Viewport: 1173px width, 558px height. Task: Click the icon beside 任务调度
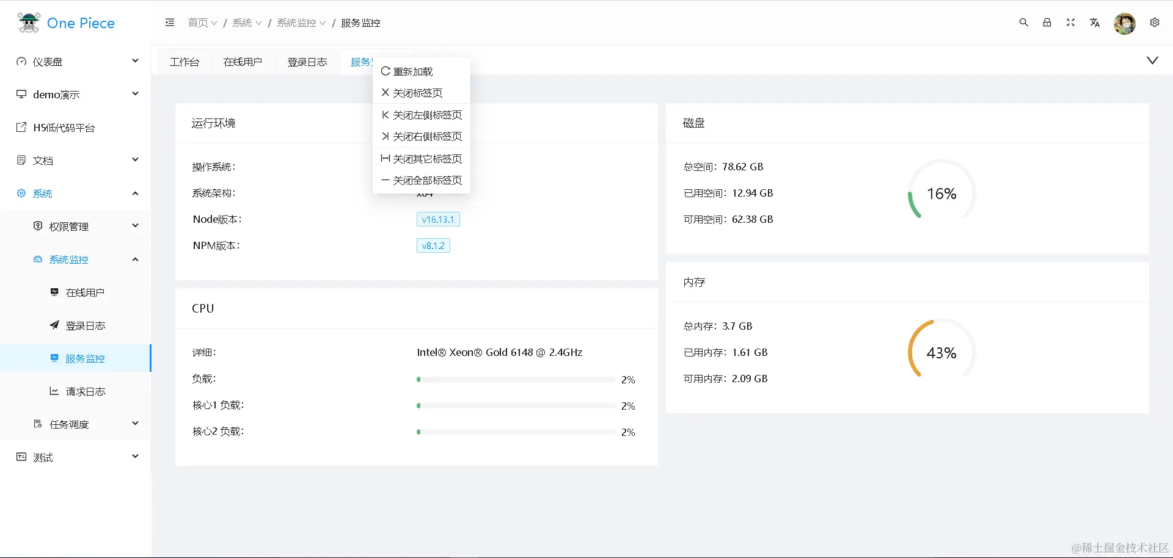38,424
